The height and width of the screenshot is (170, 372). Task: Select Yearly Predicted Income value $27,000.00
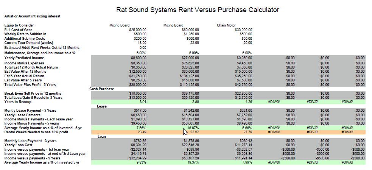tap(190, 58)
